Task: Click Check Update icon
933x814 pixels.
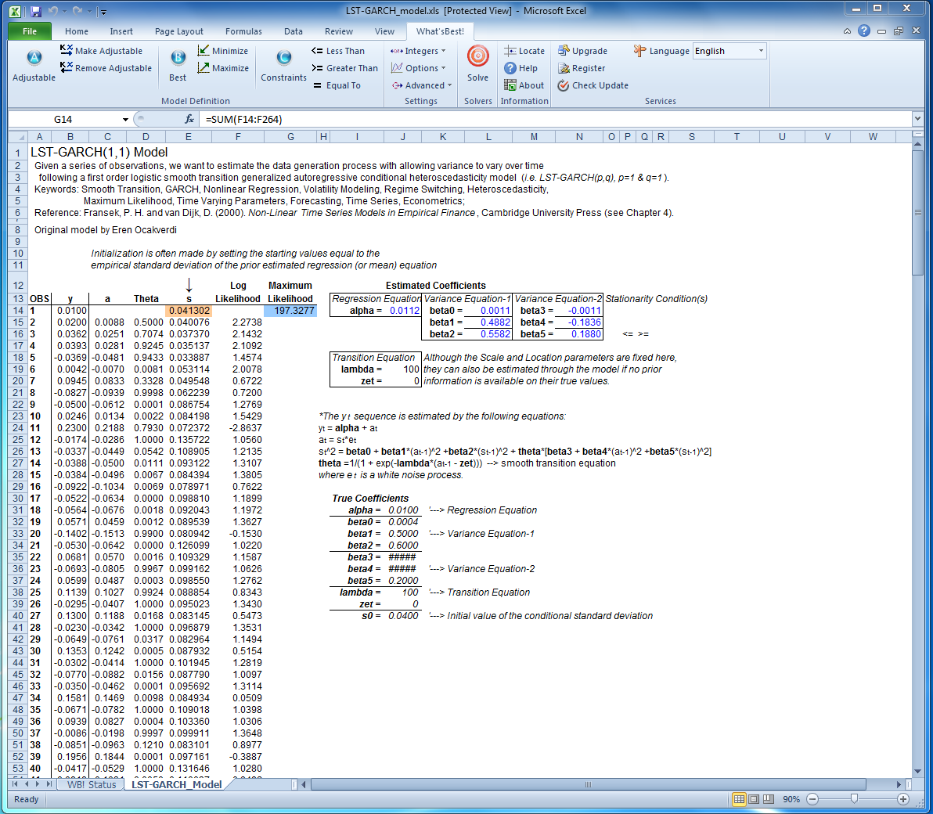Action: click(x=564, y=85)
